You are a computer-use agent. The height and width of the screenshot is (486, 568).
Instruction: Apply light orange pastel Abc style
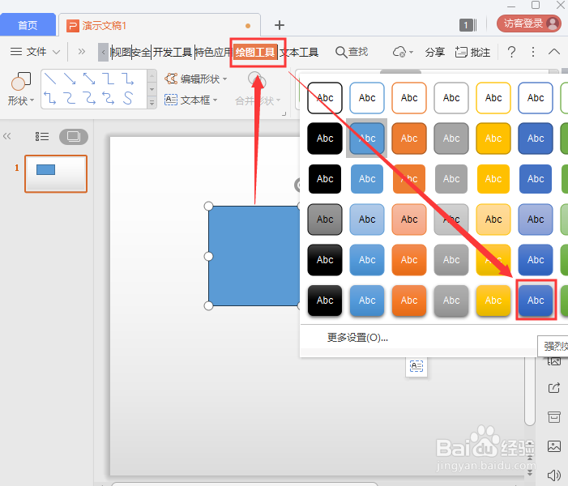409,219
